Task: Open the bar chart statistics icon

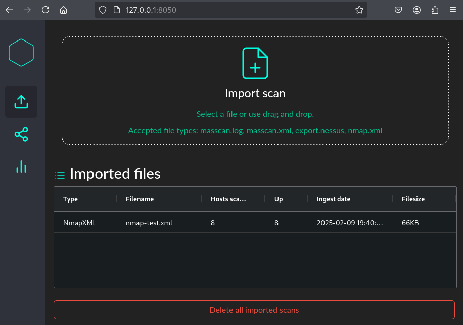Action: [x=21, y=167]
